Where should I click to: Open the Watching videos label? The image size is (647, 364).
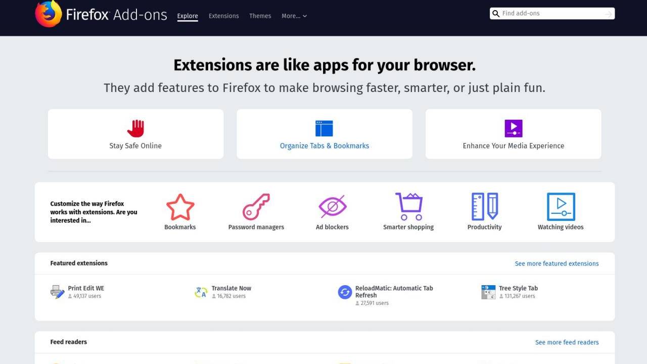click(x=561, y=227)
